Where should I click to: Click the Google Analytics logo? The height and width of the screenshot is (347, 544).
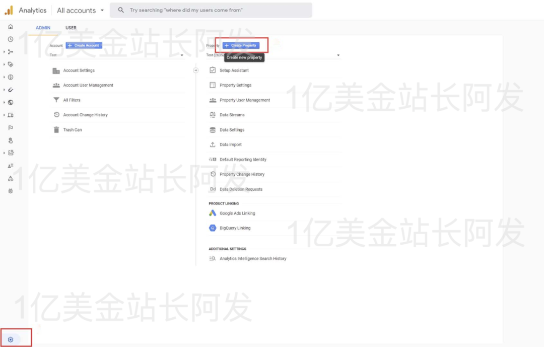click(9, 11)
